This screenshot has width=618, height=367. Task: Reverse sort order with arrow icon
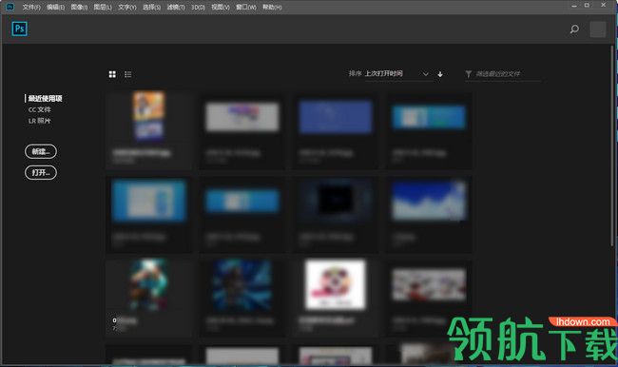click(440, 74)
